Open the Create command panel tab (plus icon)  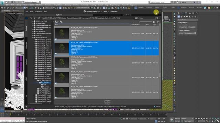(179, 13)
